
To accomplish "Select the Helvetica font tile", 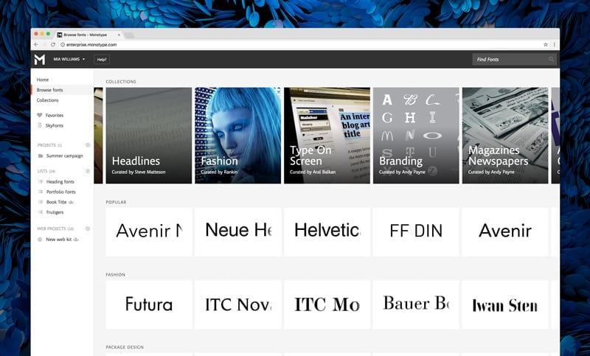I will click(x=327, y=232).
